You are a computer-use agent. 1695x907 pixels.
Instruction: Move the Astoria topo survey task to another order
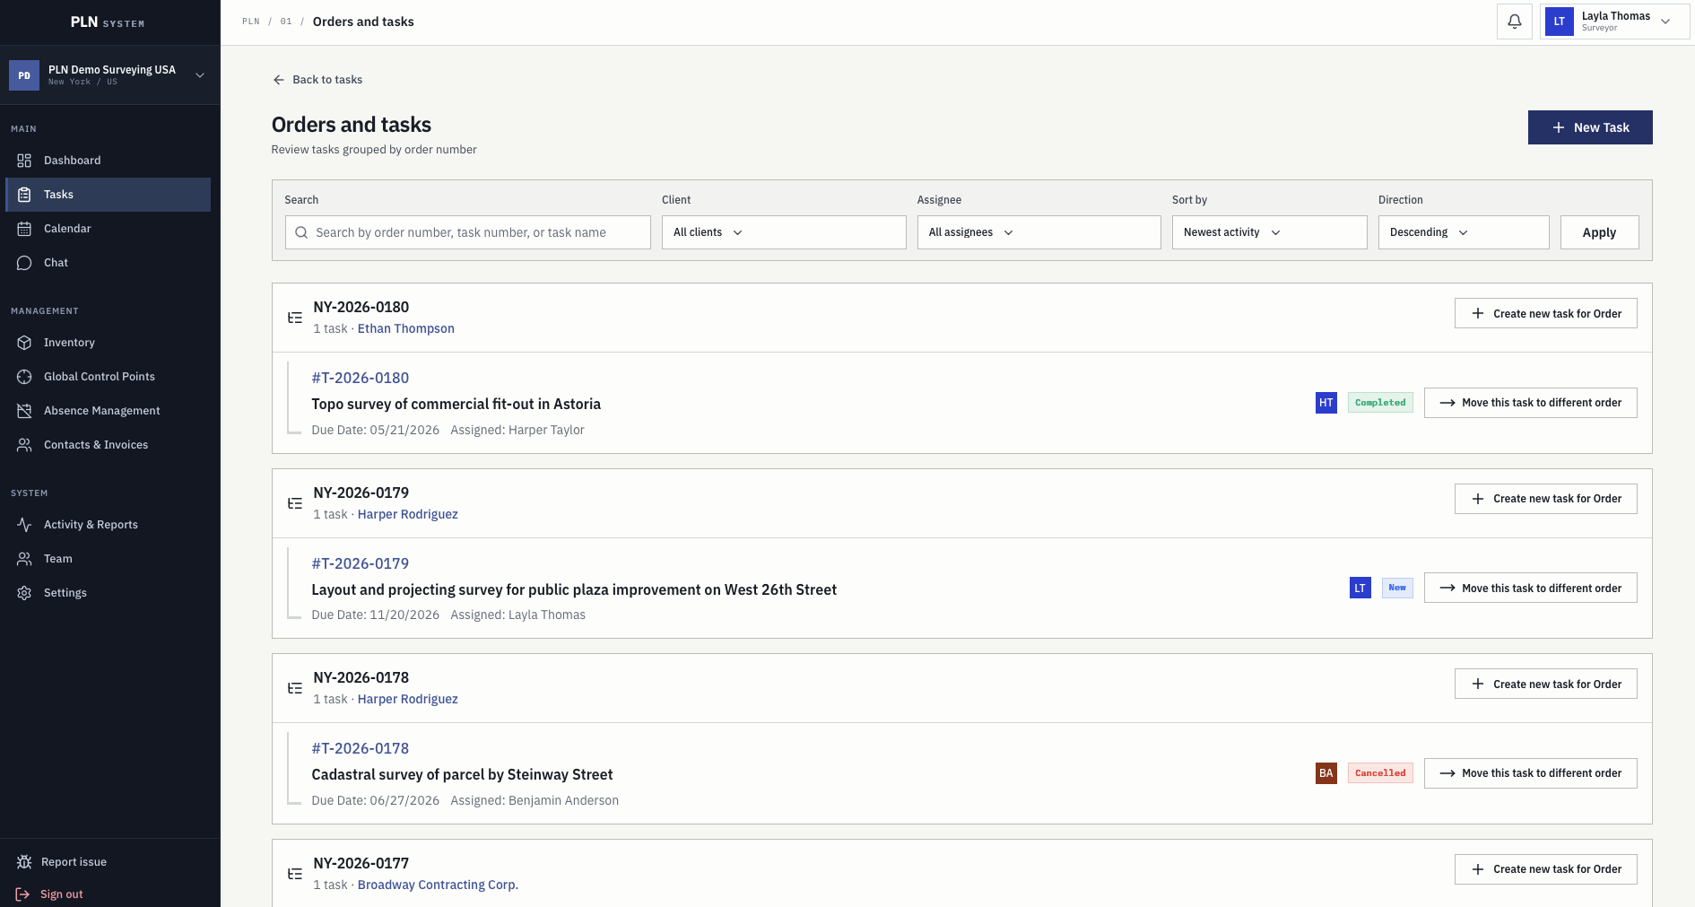pyautogui.click(x=1530, y=403)
